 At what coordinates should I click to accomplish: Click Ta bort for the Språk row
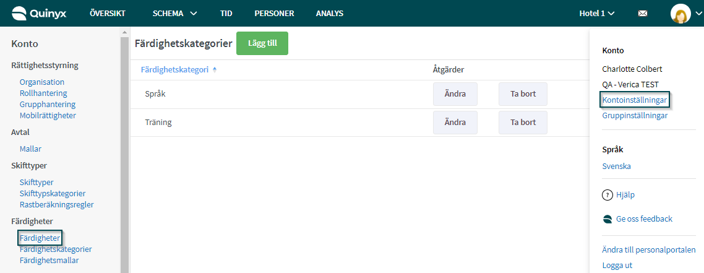pos(523,94)
